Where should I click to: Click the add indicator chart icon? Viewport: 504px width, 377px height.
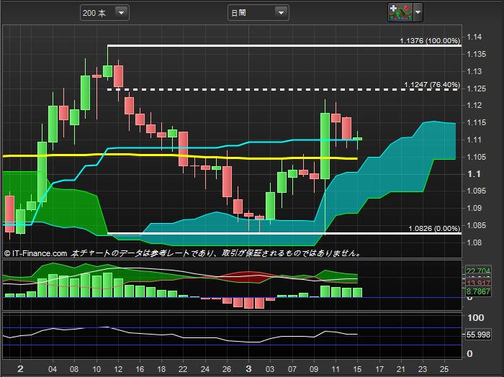click(x=400, y=12)
